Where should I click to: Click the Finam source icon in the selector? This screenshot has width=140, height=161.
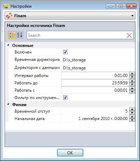[9, 16]
